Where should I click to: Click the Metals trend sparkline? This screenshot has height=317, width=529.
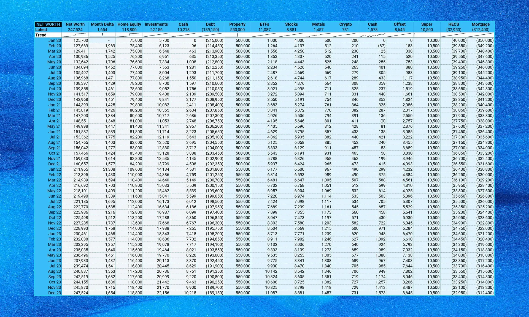click(318, 35)
